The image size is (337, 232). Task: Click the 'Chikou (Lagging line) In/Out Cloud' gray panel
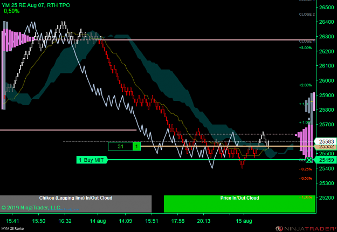(x=75, y=204)
